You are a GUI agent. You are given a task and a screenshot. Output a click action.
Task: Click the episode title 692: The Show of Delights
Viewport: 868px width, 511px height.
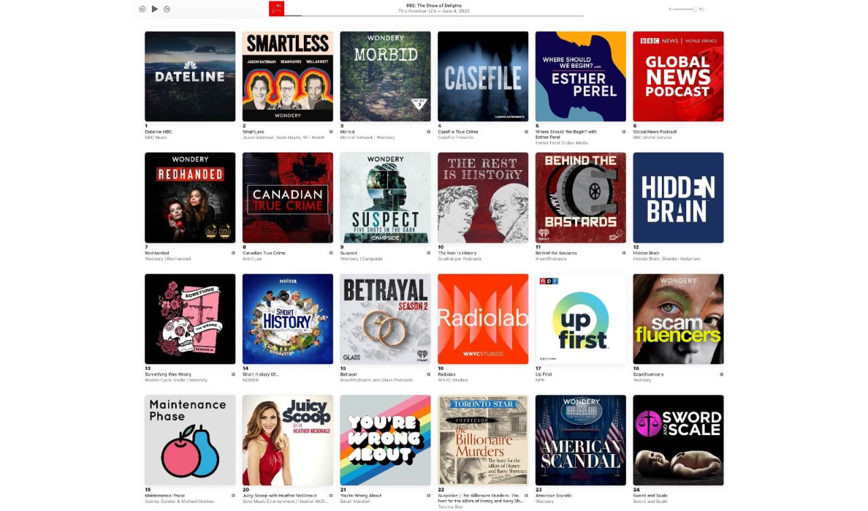pos(434,5)
